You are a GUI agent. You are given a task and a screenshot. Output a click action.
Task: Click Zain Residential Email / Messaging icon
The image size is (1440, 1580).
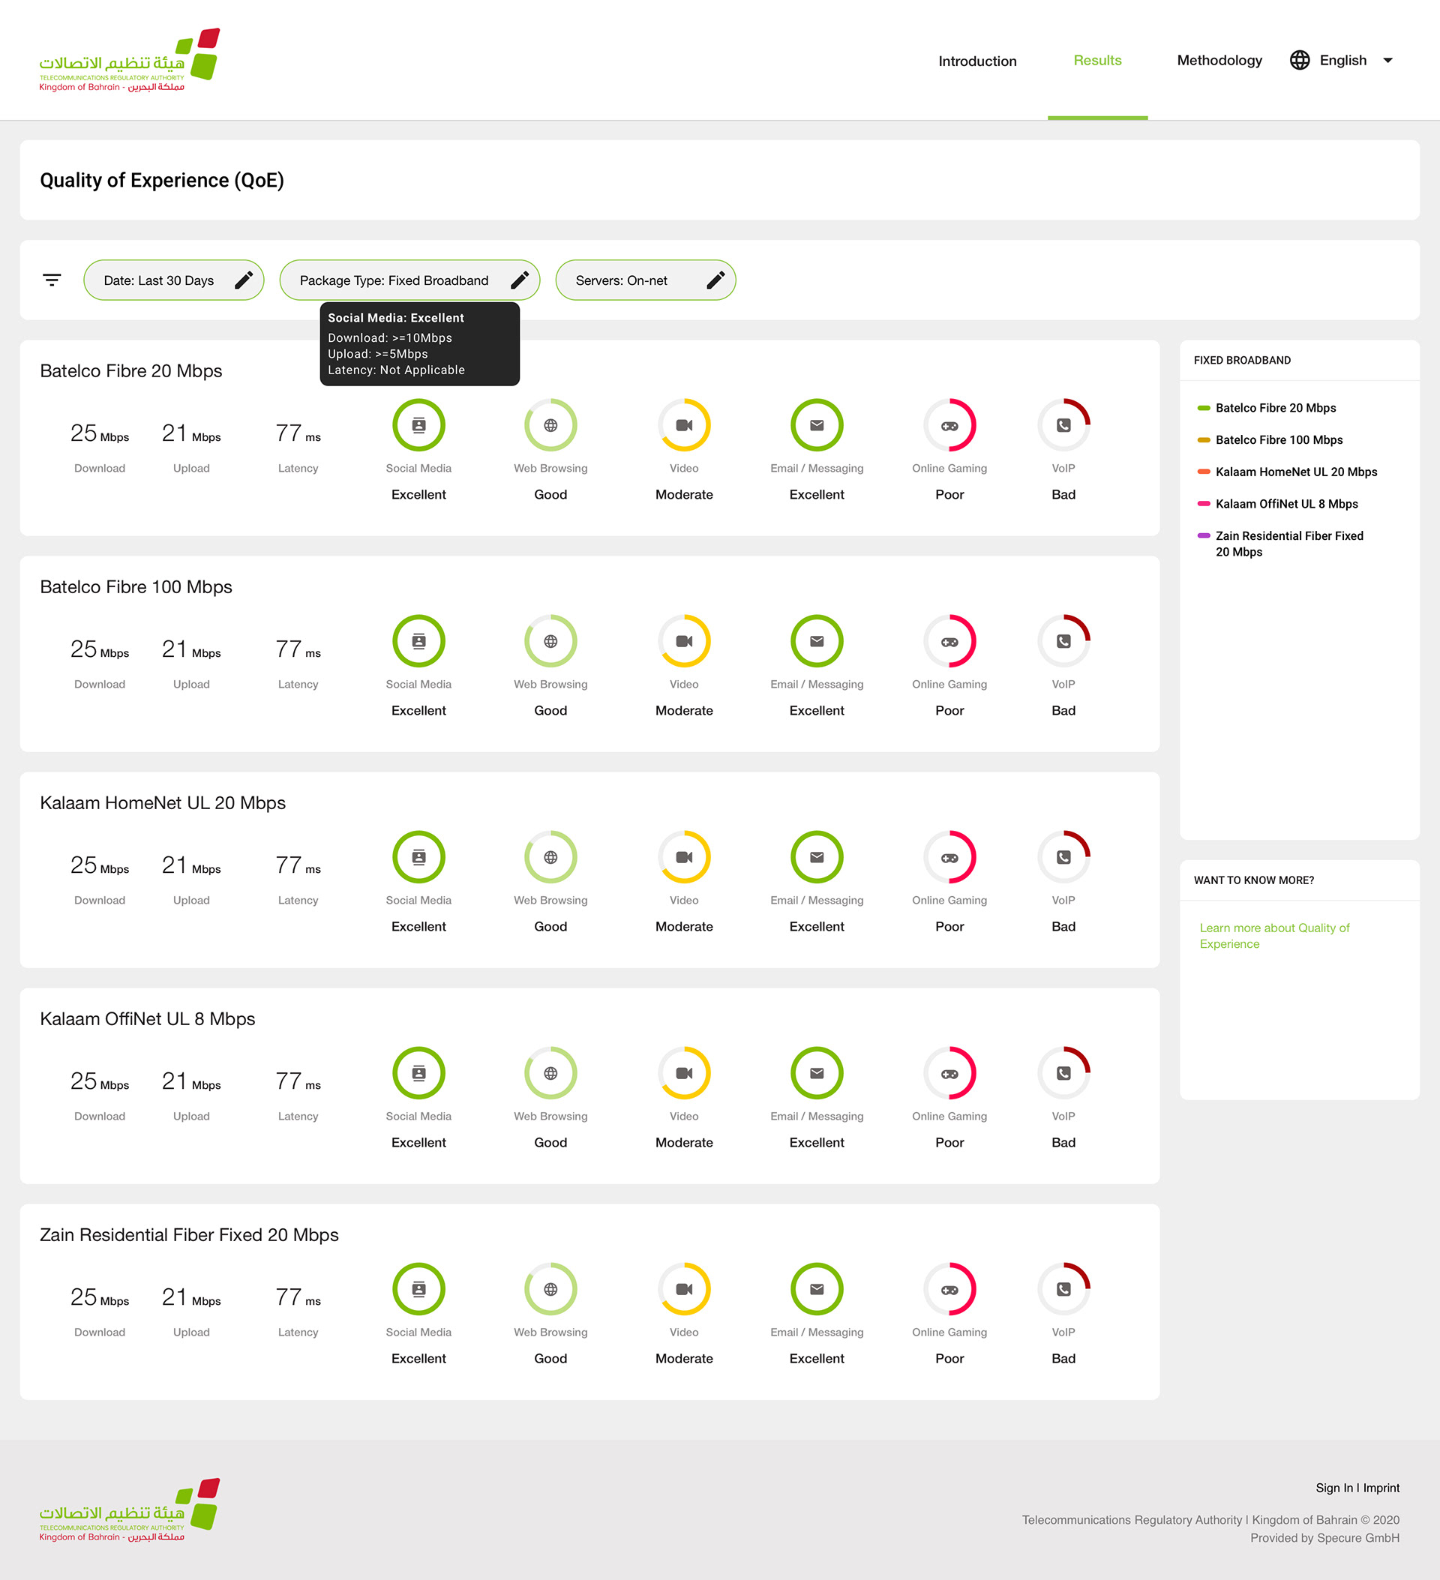tap(816, 1289)
